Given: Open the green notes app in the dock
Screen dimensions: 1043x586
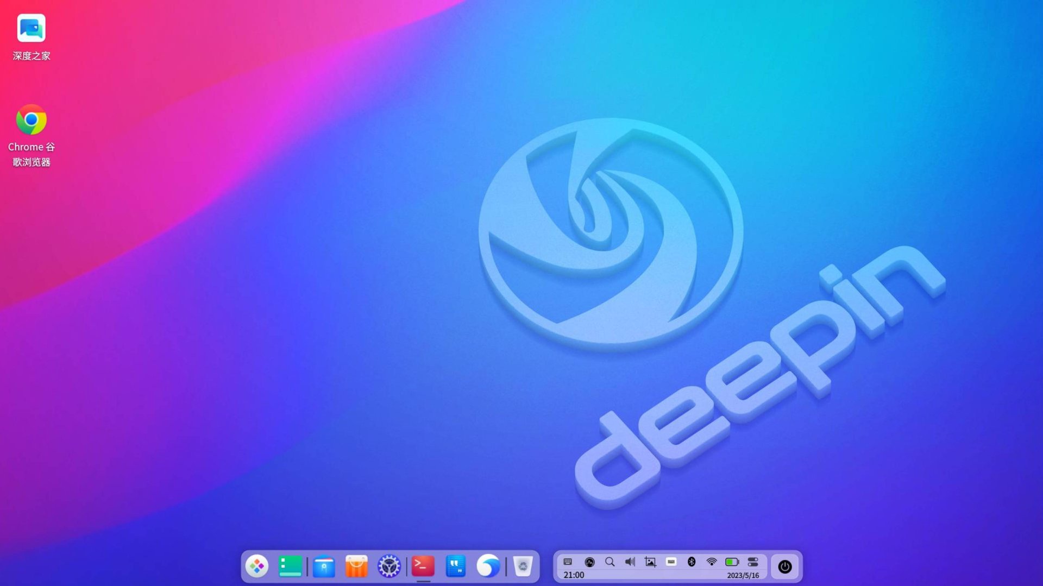Looking at the screenshot, I should tap(290, 566).
